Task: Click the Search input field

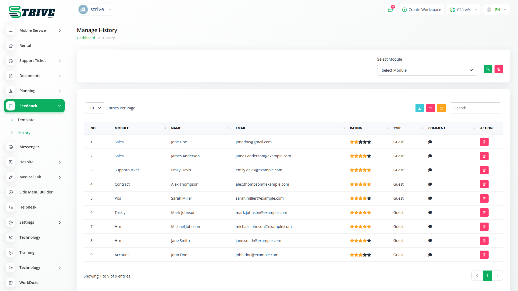Action: point(475,108)
